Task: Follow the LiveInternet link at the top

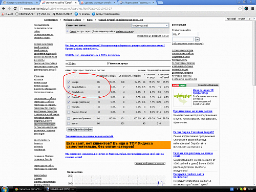Action: tap(51, 20)
